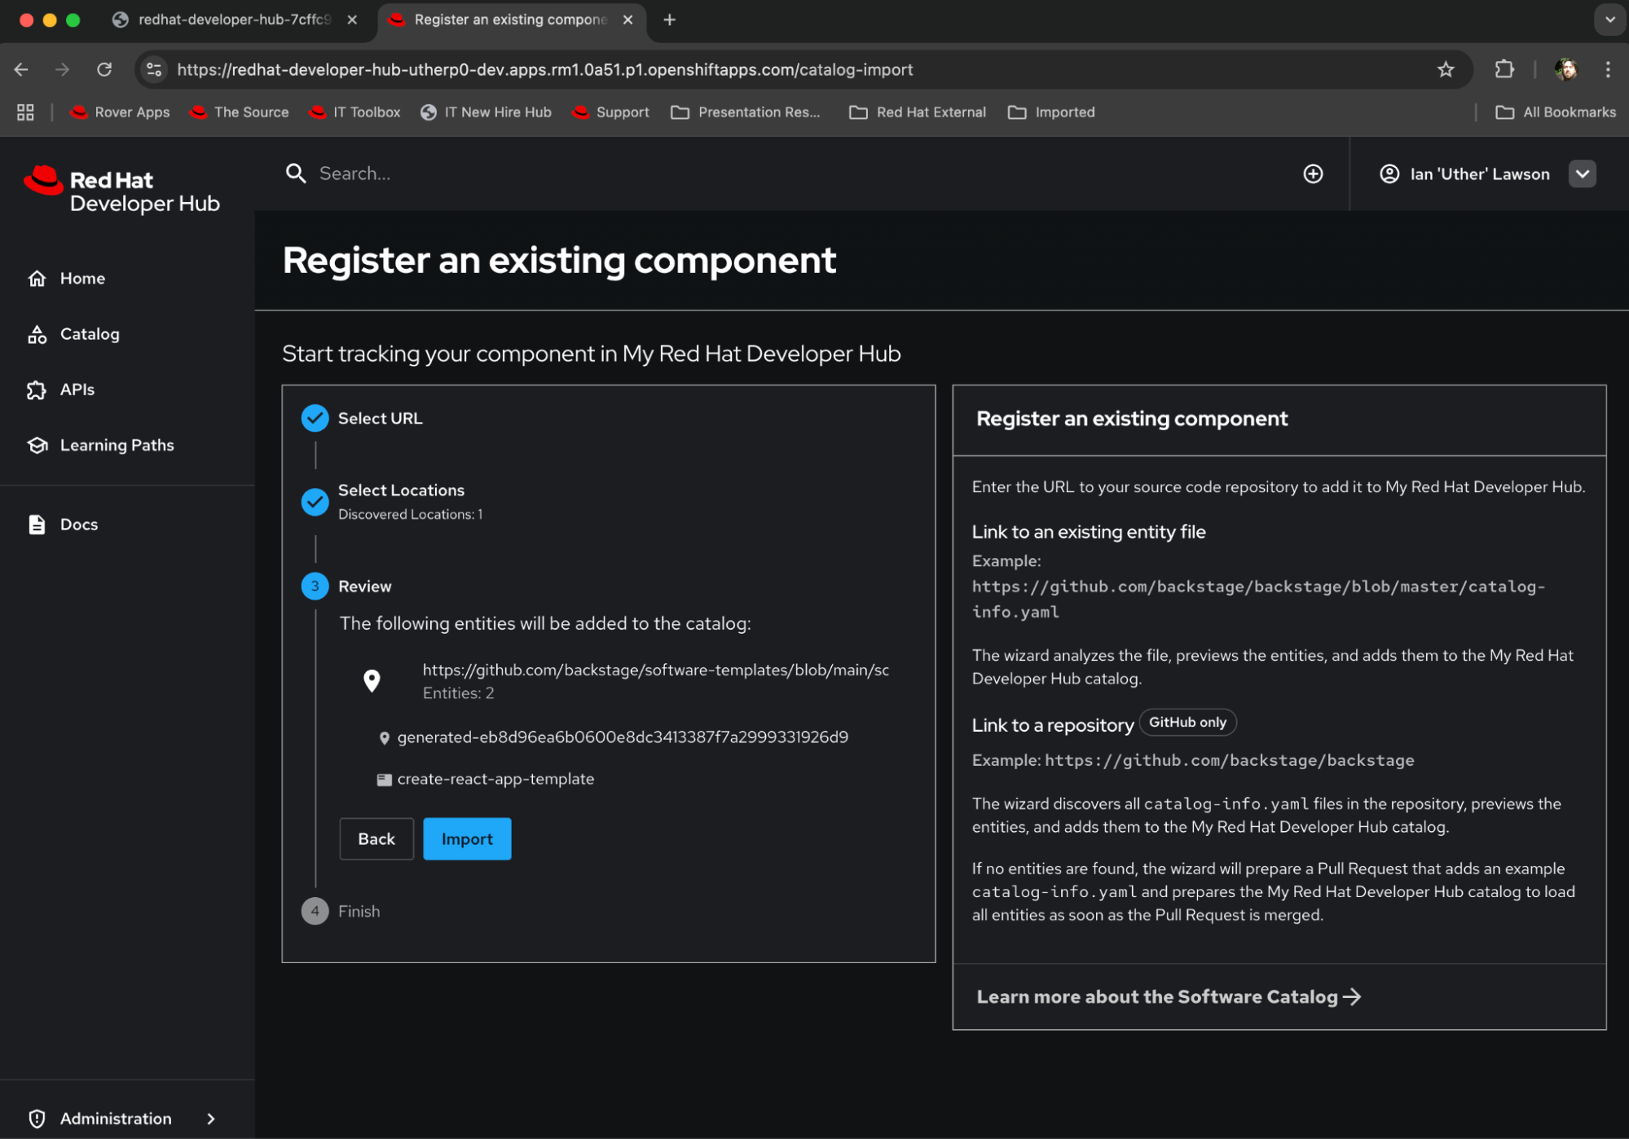Click into the Search input field
Viewport: 1629px width, 1139px height.
(733, 174)
